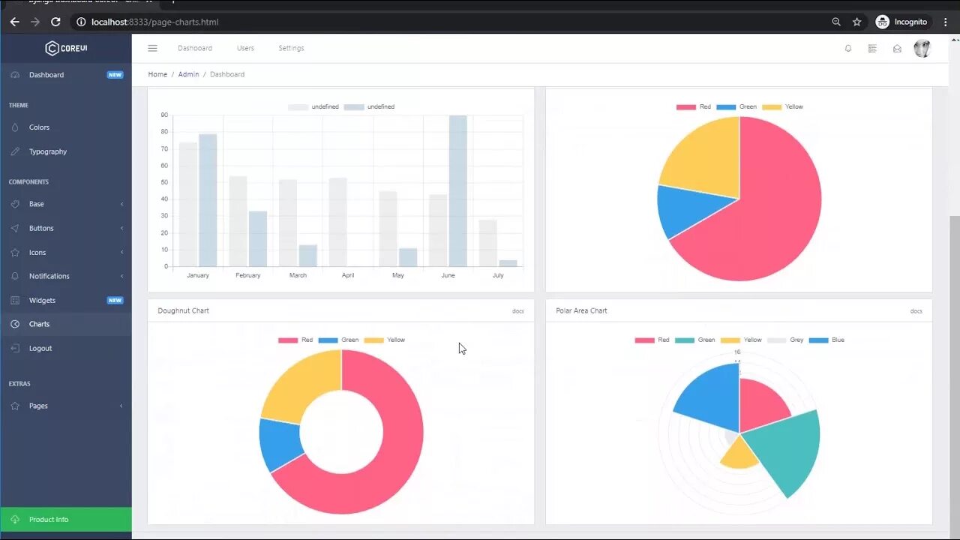This screenshot has width=960, height=540.
Task: Toggle Blue legend in polar area chart
Action: tap(826, 340)
